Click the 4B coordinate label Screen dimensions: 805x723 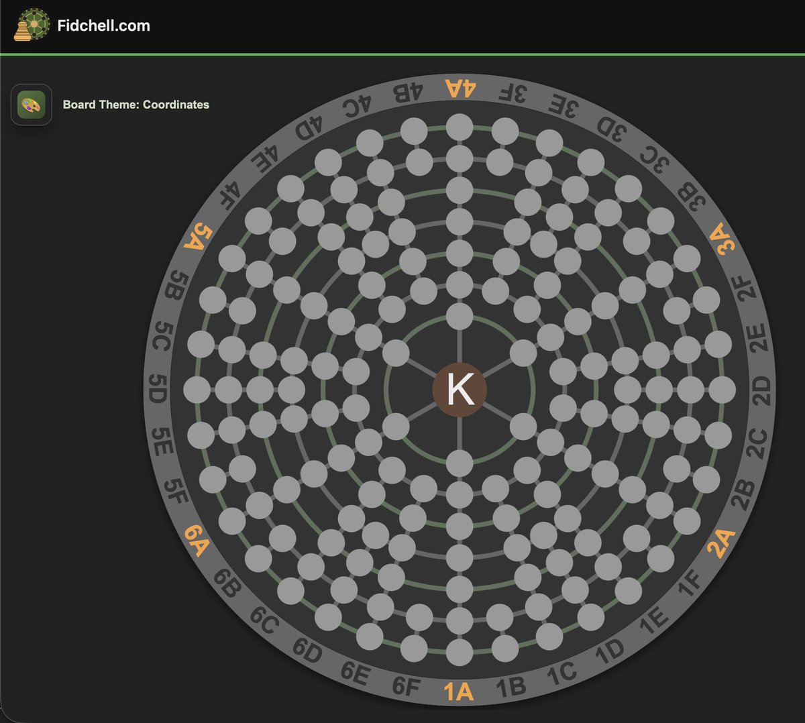point(407,93)
